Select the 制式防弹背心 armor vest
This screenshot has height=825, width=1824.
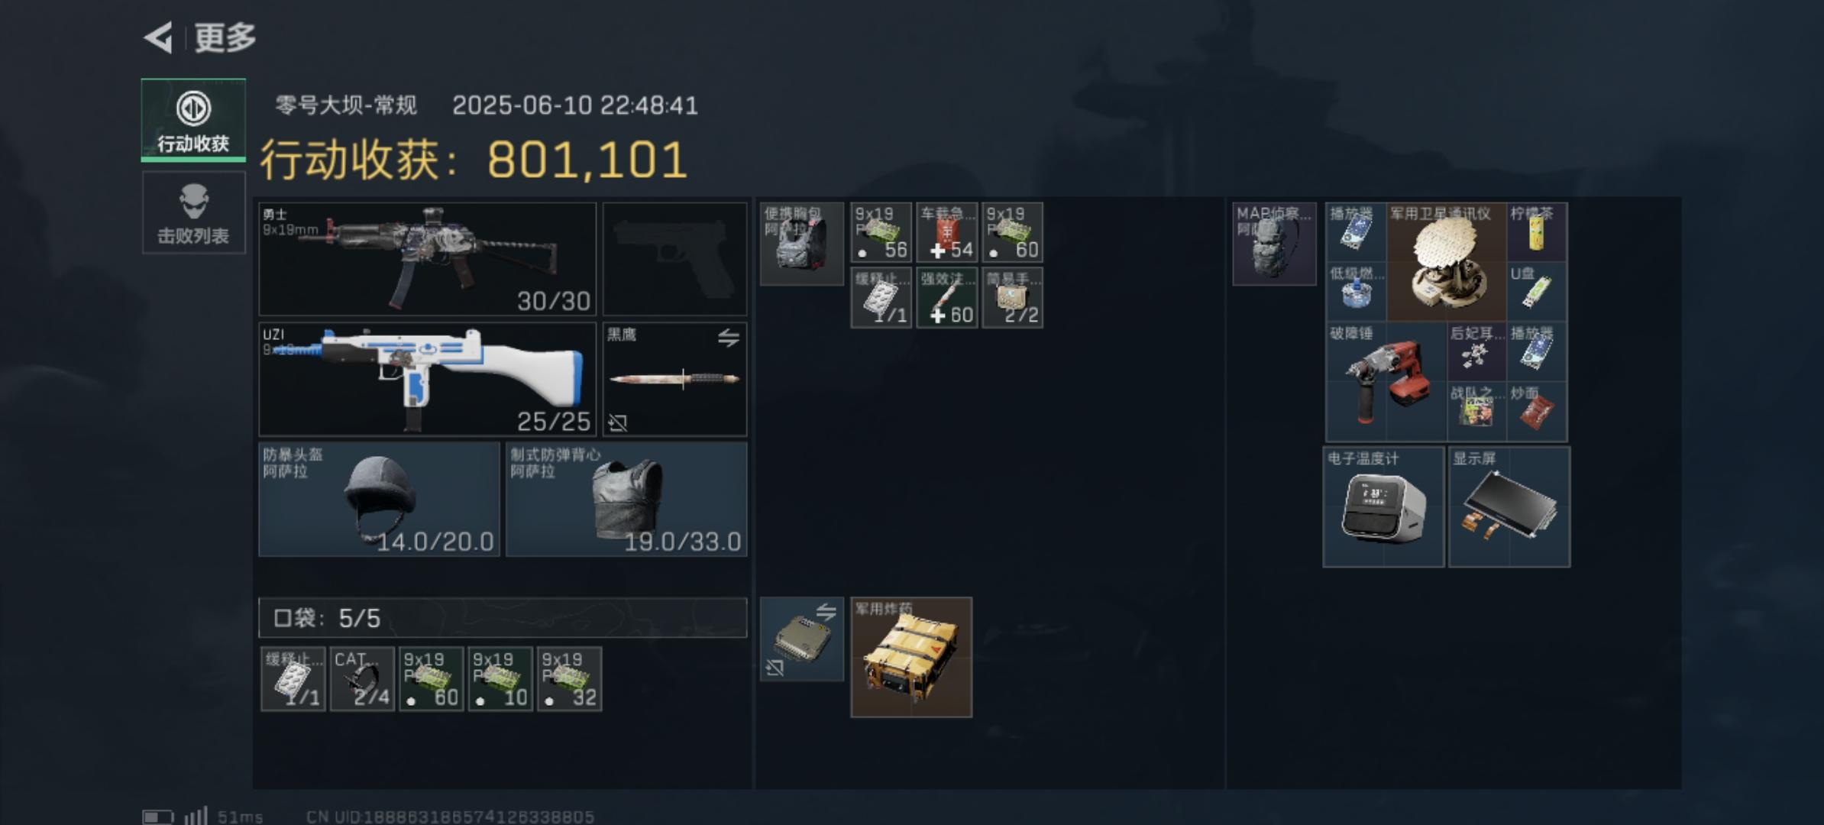pyautogui.click(x=626, y=499)
